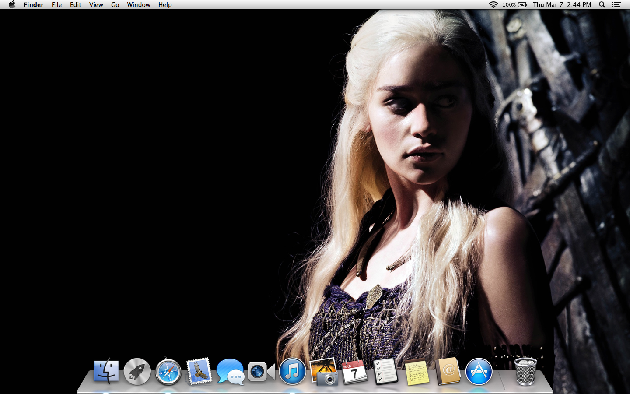Open Messages speech bubble icon
This screenshot has height=394, width=630.
tap(230, 372)
